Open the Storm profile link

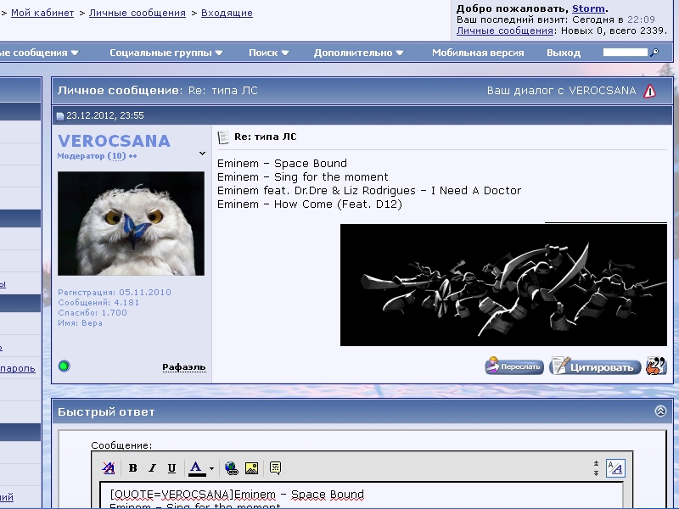click(588, 8)
